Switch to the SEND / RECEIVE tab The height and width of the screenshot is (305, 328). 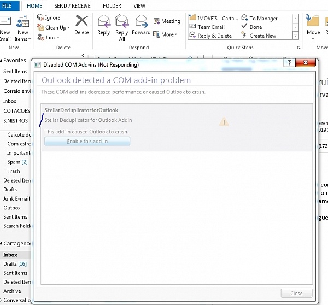pyautogui.click(x=72, y=5)
